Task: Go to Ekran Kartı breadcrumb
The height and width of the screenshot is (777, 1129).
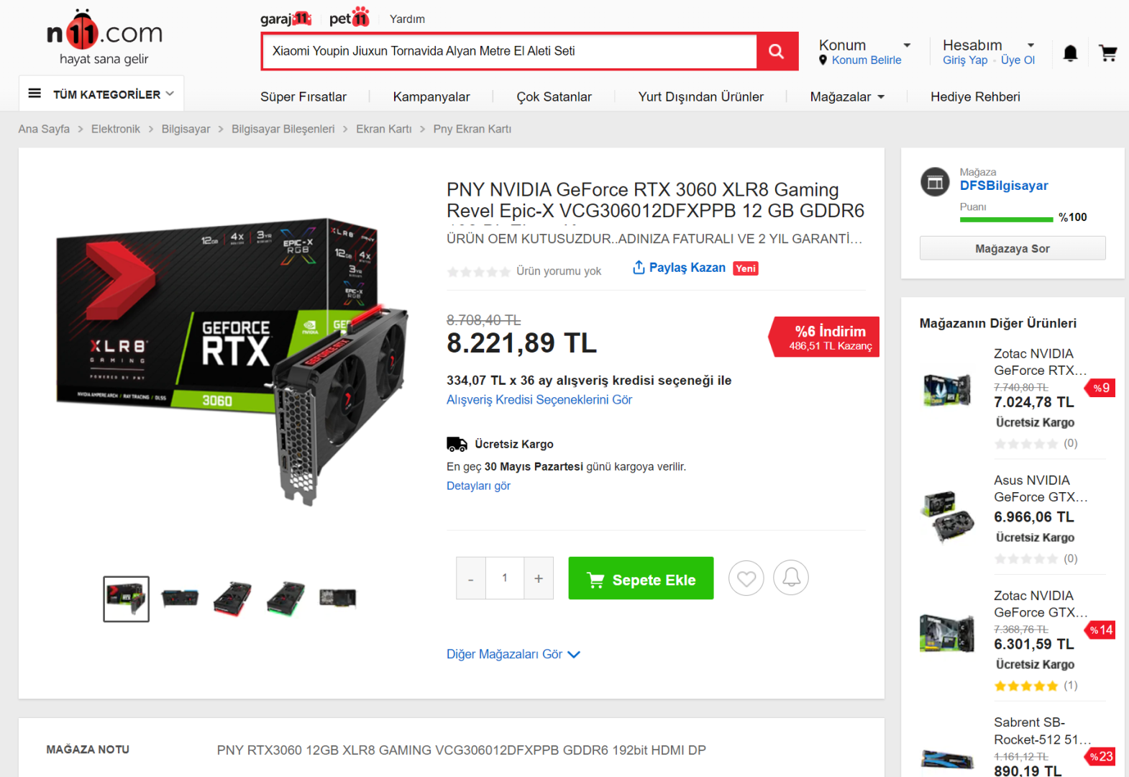Action: coord(384,129)
